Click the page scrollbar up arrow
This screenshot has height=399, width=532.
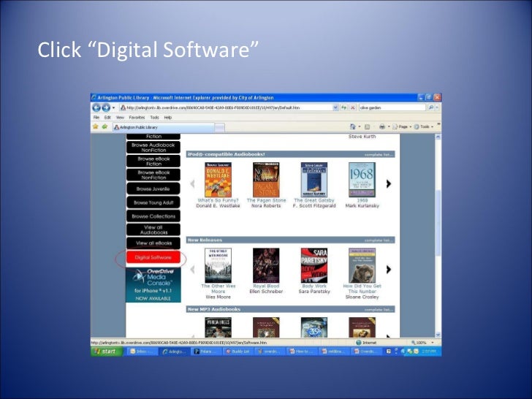pos(438,137)
